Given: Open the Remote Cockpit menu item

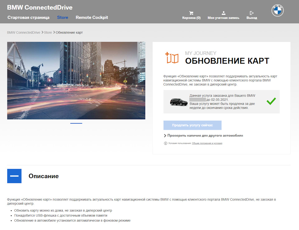Looking at the screenshot, I should [x=92, y=17].
